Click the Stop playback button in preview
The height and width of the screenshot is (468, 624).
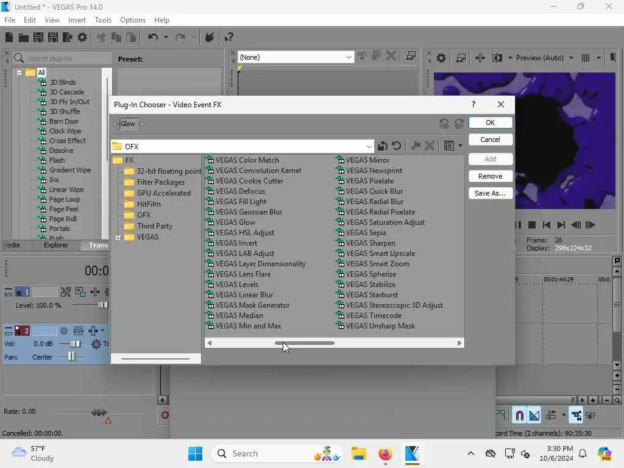[x=531, y=225]
